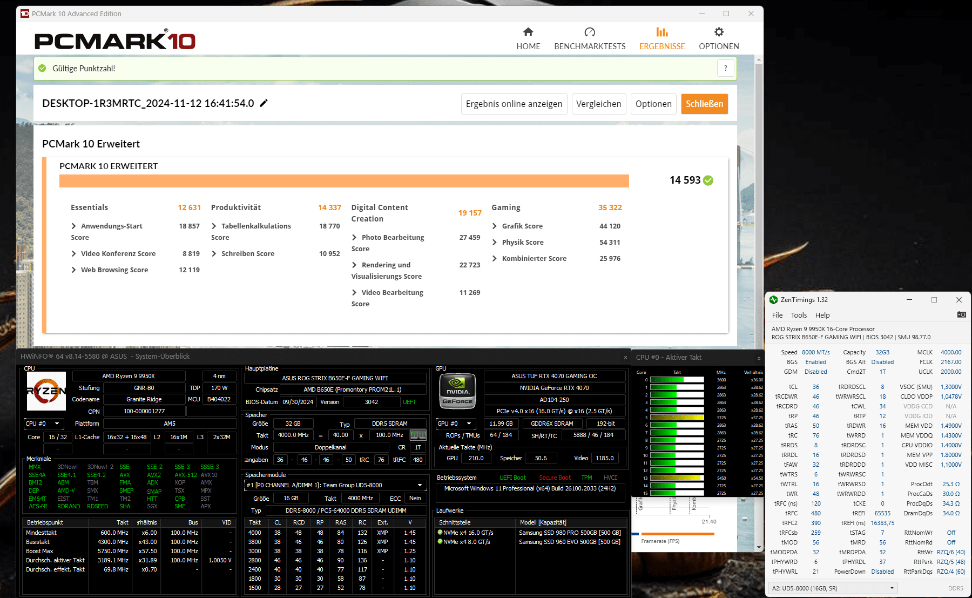This screenshot has width=972, height=598.
Task: Click the Gaming score 35 322
Action: (x=610, y=207)
